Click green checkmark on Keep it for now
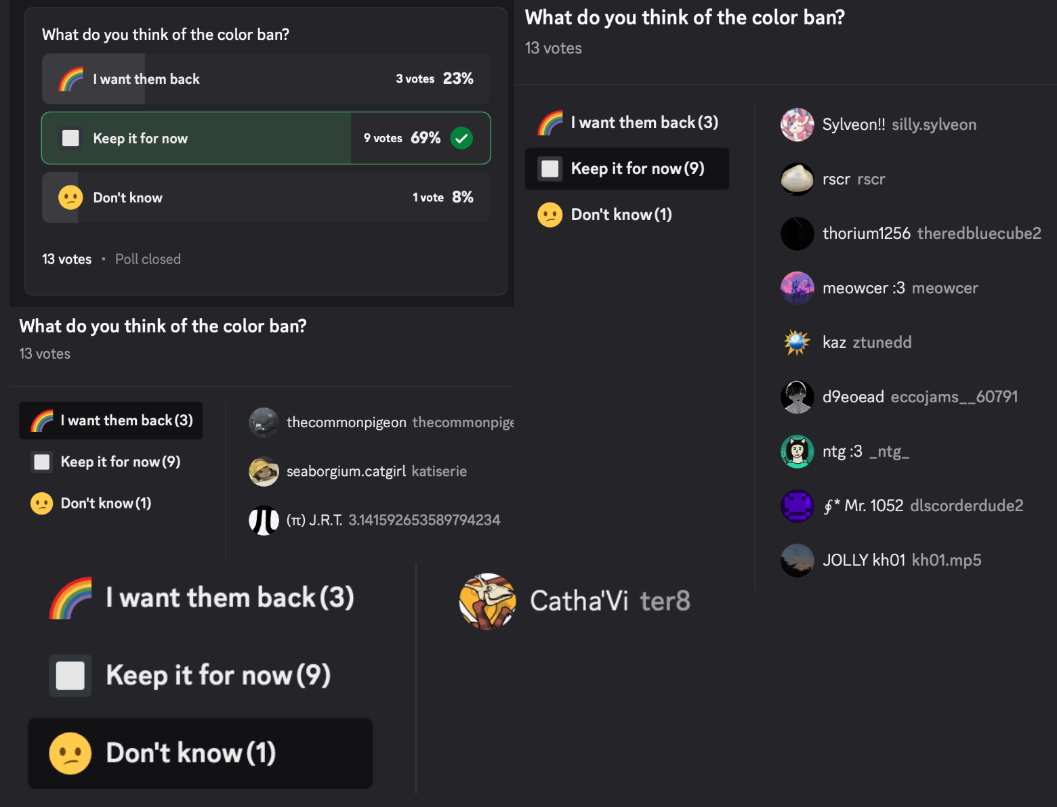Viewport: 1057px width, 807px height. [461, 138]
